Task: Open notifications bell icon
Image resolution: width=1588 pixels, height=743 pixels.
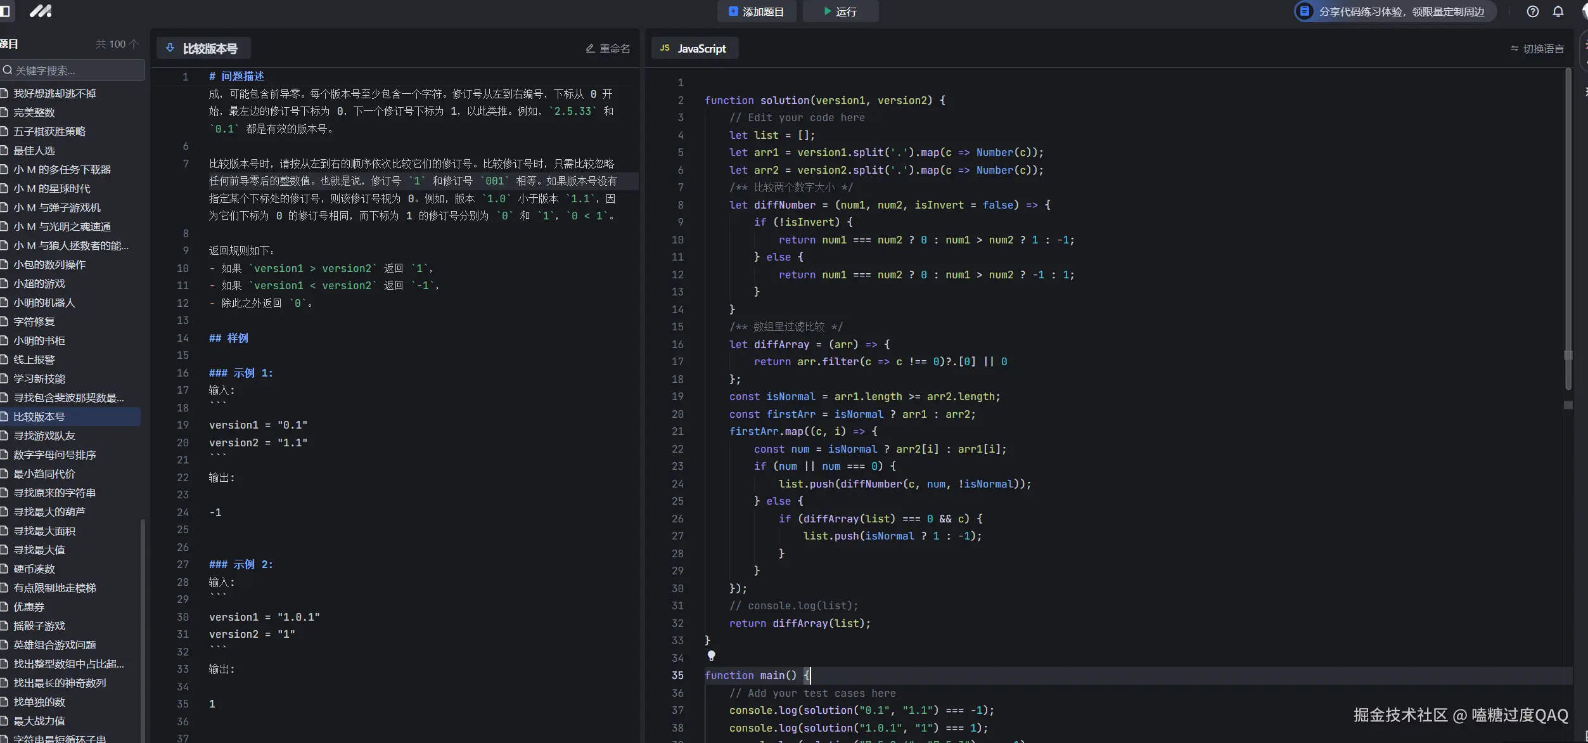Action: 1558,11
